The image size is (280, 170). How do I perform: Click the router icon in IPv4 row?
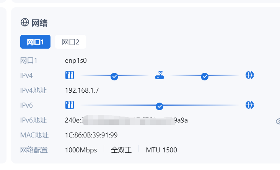[x=160, y=75]
